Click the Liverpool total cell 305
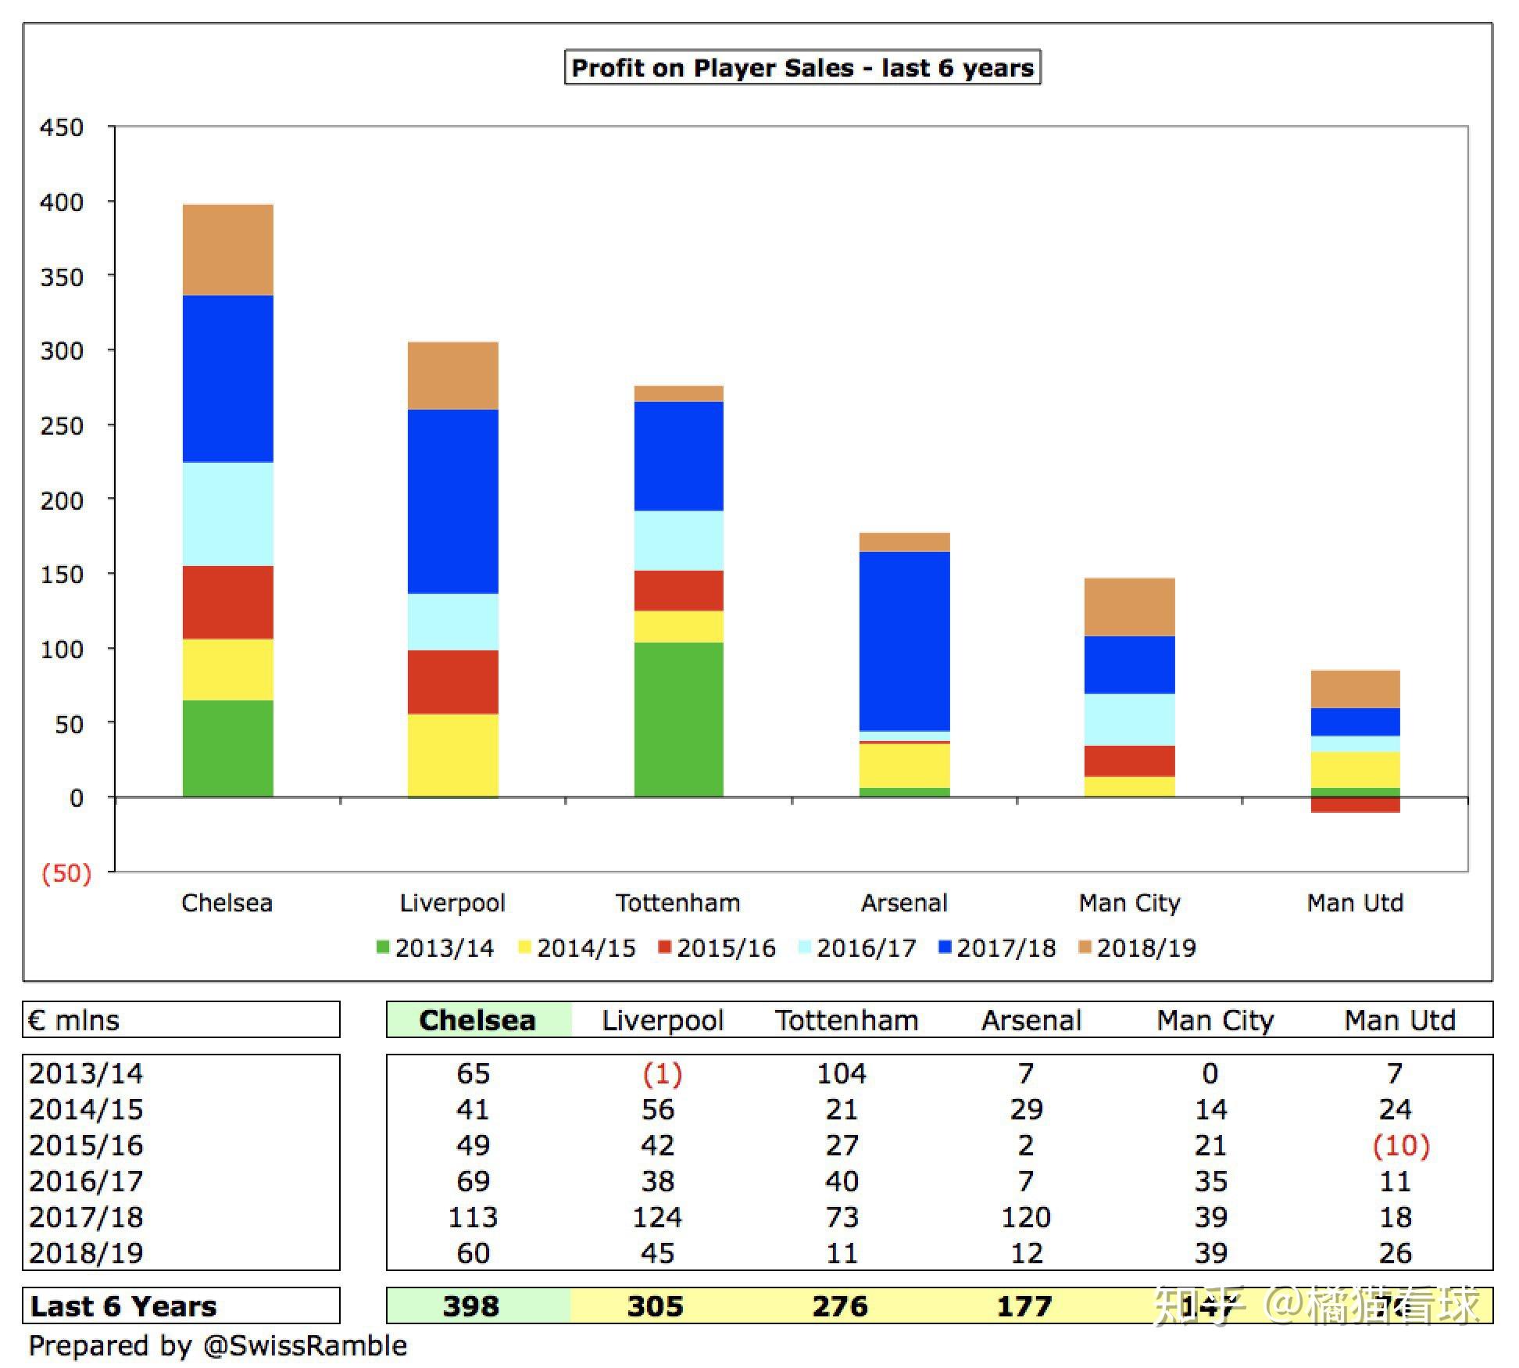1519x1368 pixels. (656, 1306)
